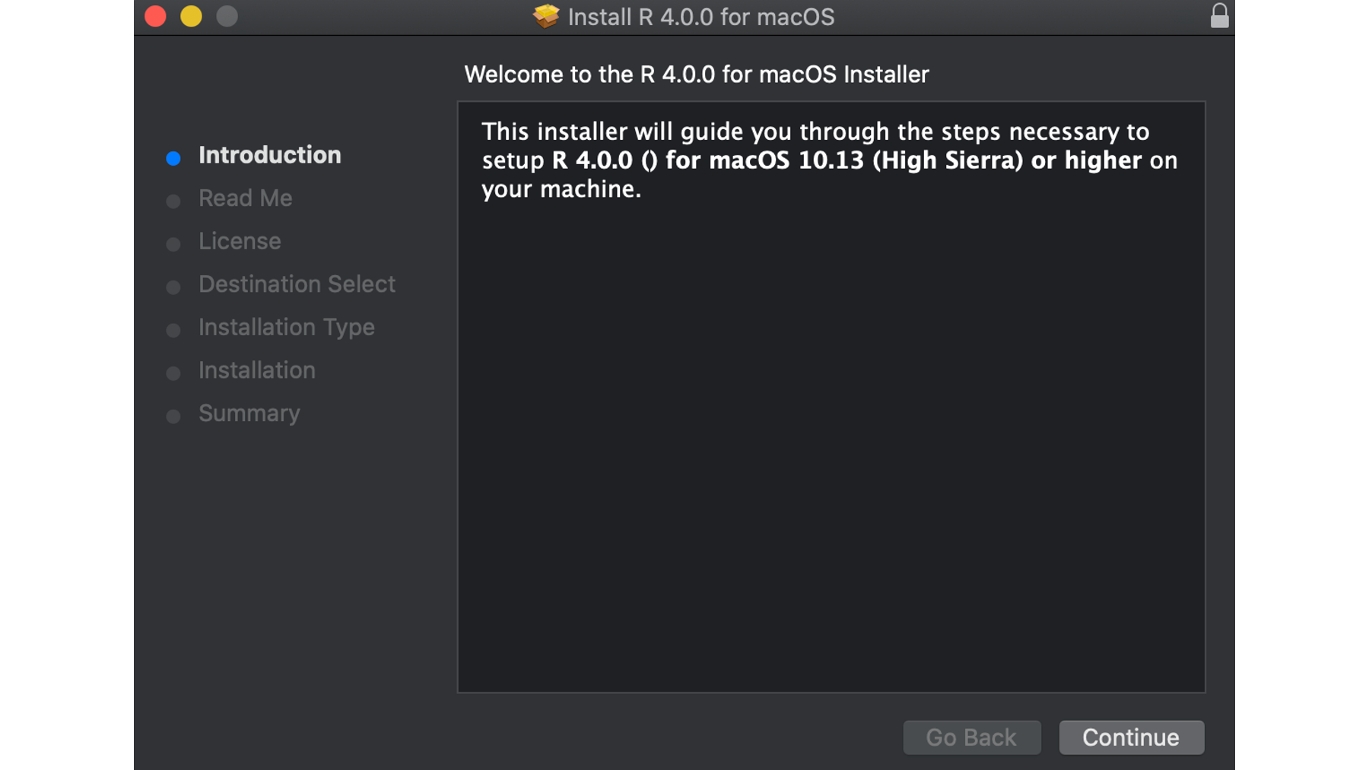Image resolution: width=1369 pixels, height=770 pixels.
Task: Select the Installation step
Action: 256,370
